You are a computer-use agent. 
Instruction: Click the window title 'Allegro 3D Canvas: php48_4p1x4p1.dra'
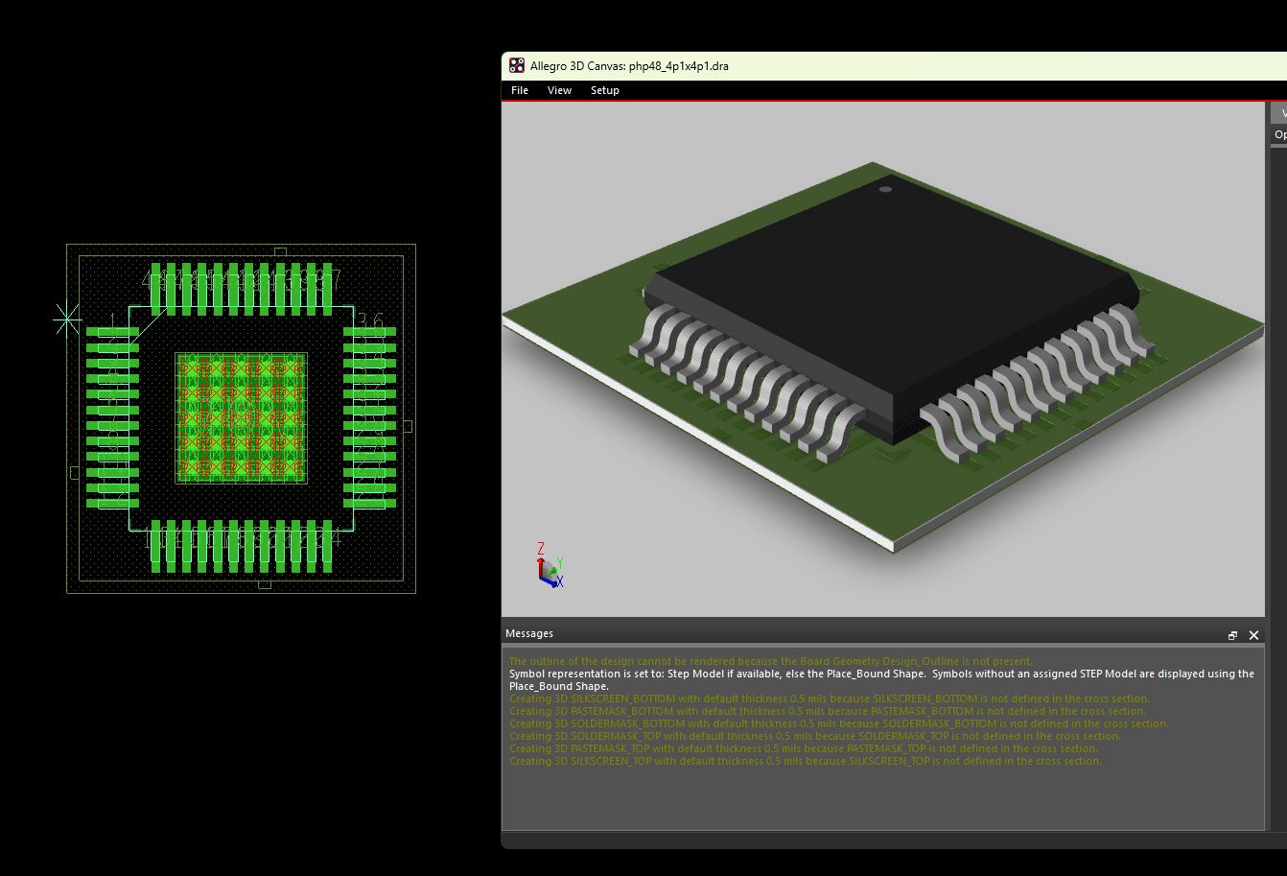pos(629,66)
